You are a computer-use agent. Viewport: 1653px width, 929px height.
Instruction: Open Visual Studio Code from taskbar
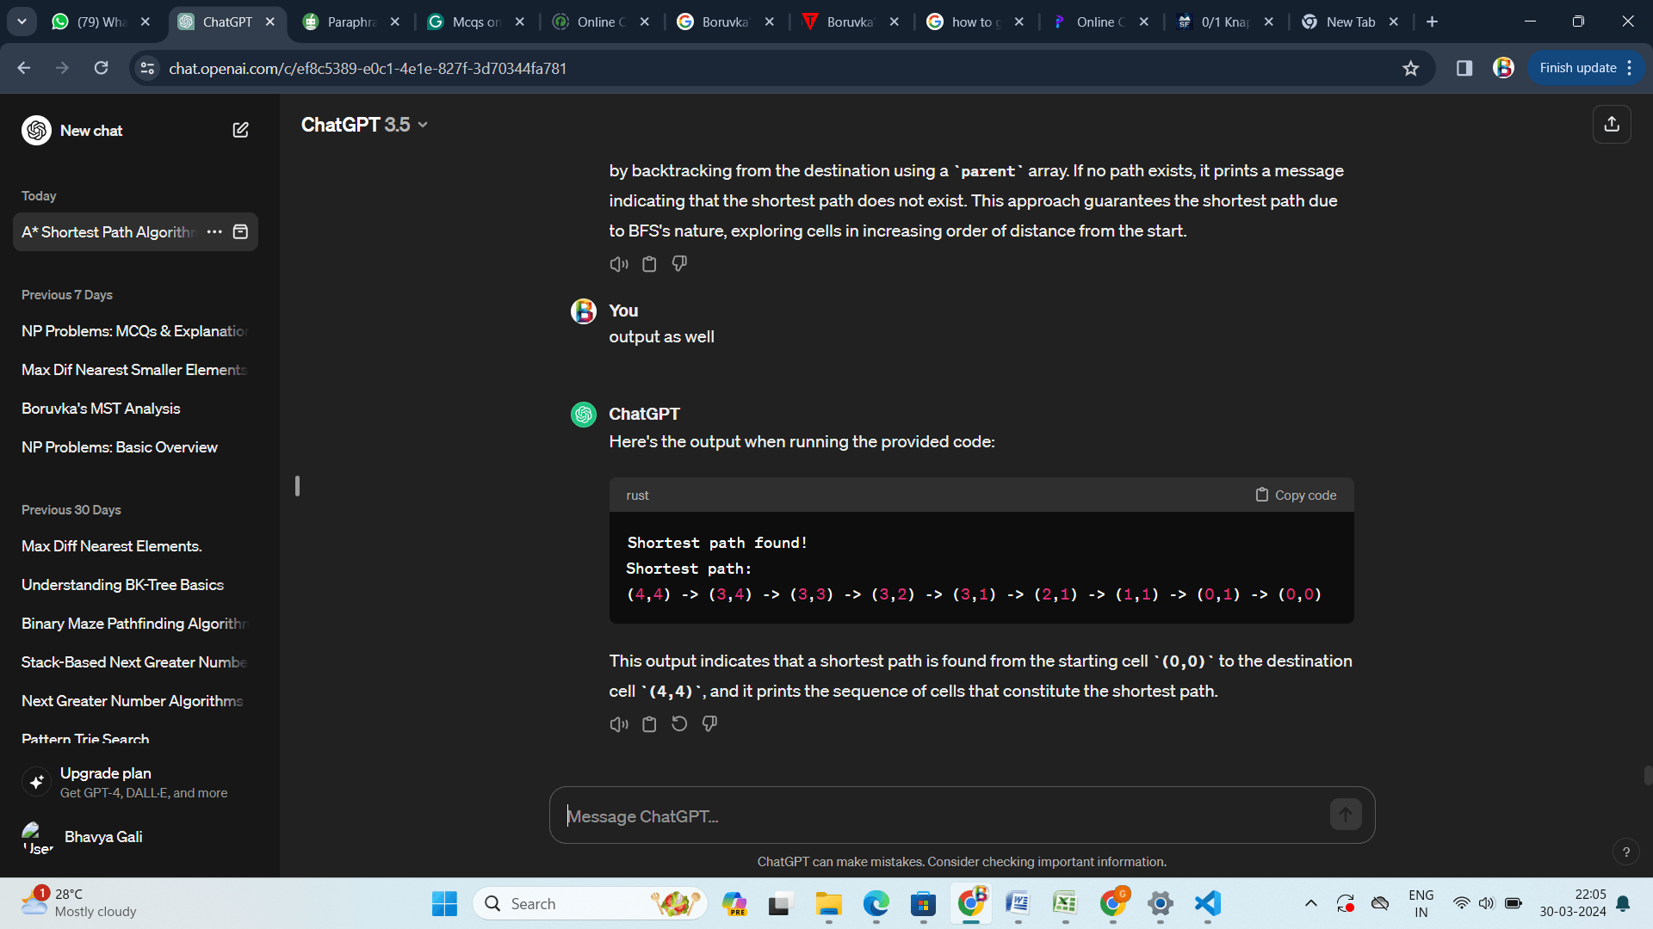coord(1207,903)
